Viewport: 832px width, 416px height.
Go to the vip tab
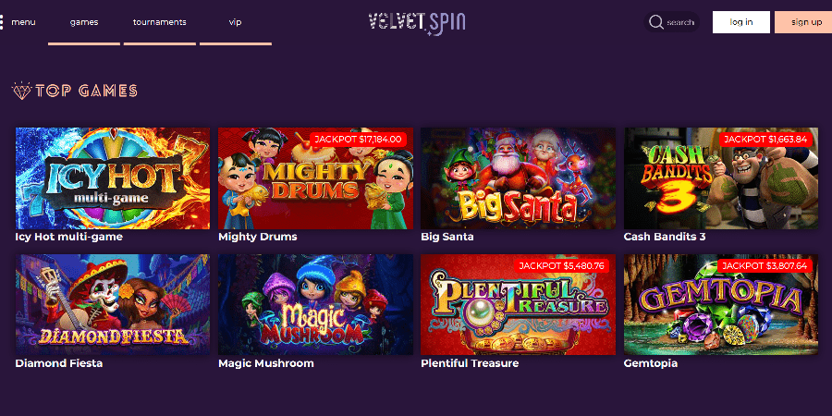click(235, 22)
